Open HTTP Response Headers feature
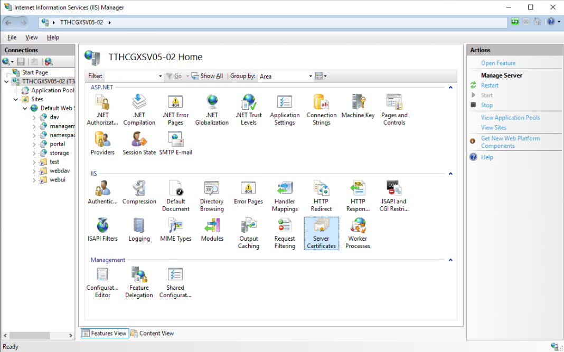 click(x=358, y=196)
